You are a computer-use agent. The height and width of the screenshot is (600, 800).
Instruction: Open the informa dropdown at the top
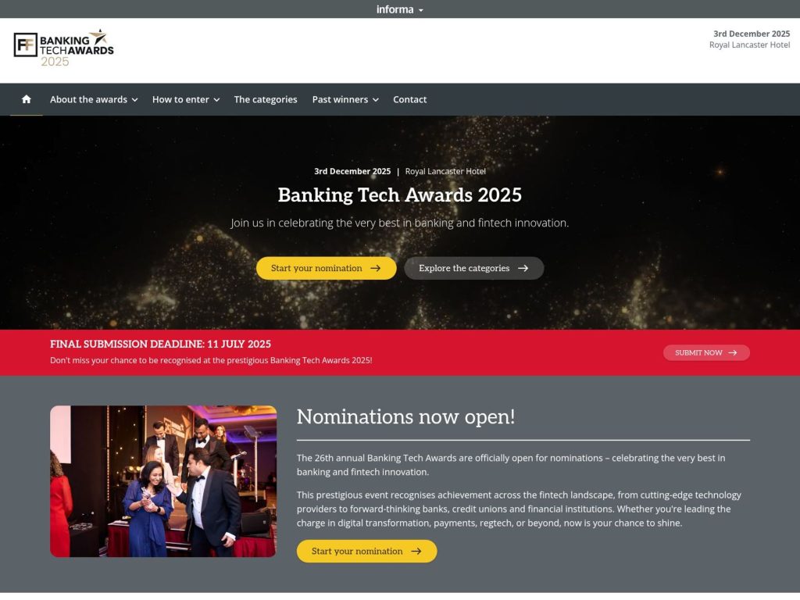click(x=398, y=9)
